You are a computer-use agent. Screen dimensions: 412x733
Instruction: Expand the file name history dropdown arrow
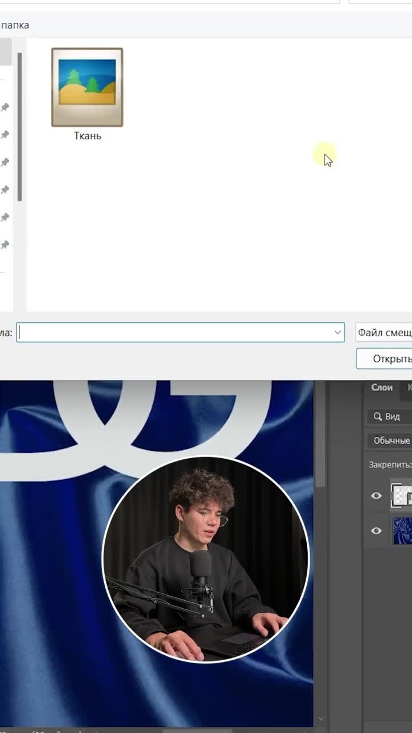click(338, 332)
